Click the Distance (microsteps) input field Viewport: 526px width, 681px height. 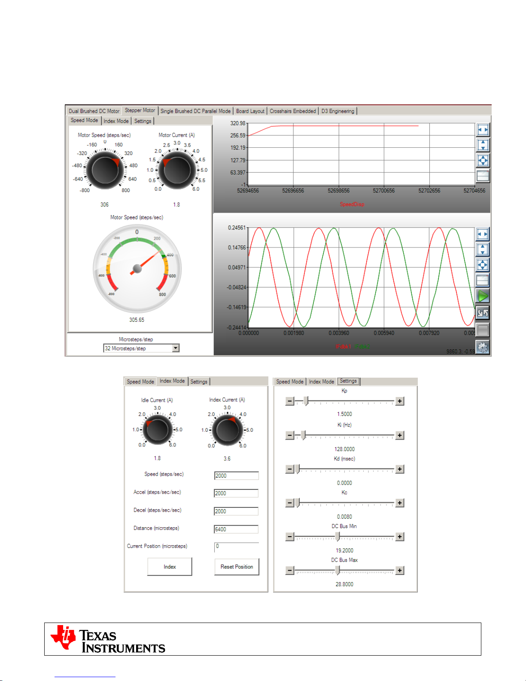click(236, 529)
